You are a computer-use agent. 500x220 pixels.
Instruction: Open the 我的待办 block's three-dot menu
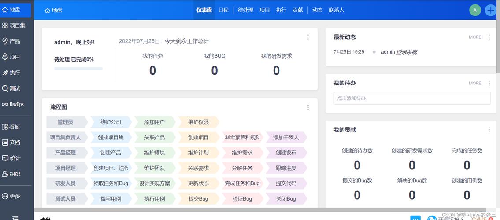pyautogui.click(x=489, y=83)
